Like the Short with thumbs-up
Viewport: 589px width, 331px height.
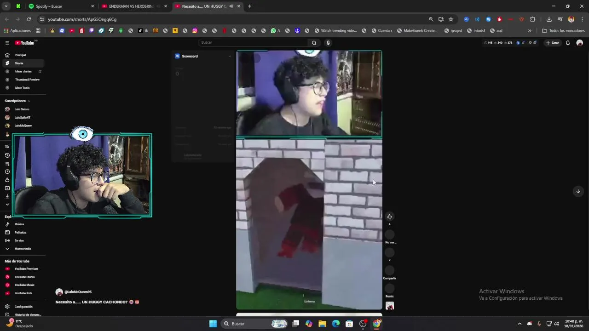[389, 217]
